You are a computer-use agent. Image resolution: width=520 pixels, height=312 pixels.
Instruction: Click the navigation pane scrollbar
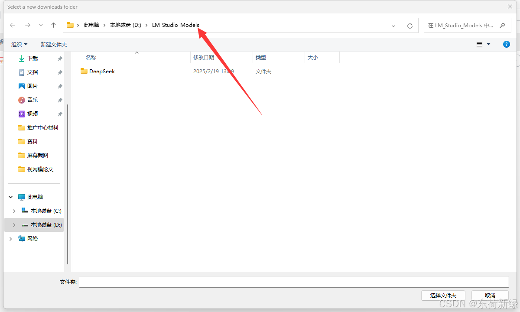67,184
